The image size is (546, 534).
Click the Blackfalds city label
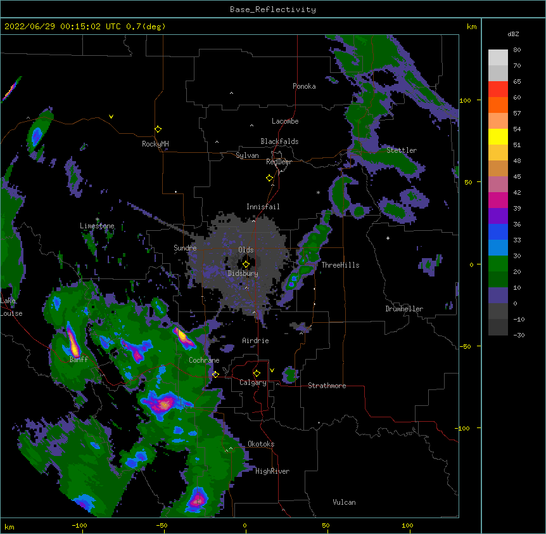pyautogui.click(x=279, y=141)
